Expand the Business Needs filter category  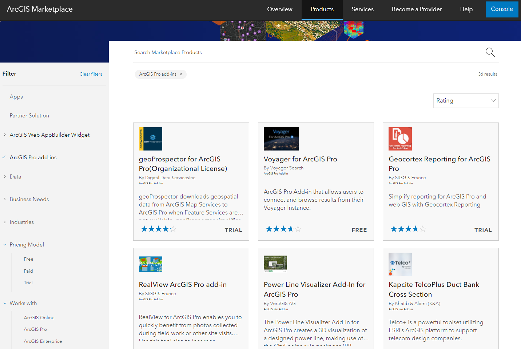(5, 199)
